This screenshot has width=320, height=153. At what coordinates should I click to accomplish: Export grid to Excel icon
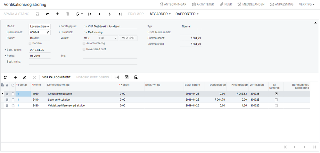point(127,77)
